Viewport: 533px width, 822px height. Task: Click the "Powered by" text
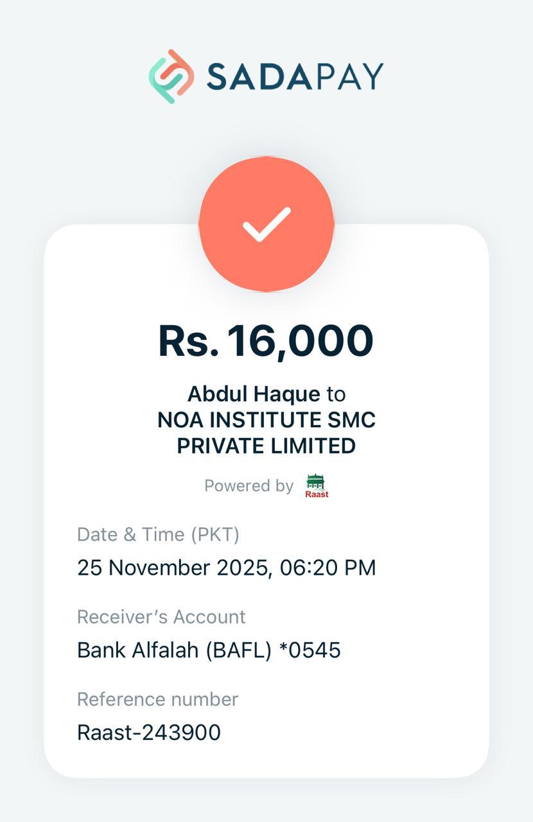coord(249,486)
